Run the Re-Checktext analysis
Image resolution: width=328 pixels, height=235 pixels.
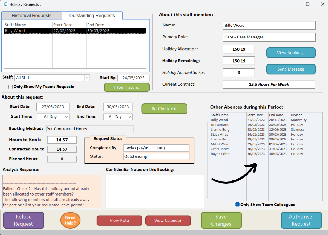click(164, 109)
